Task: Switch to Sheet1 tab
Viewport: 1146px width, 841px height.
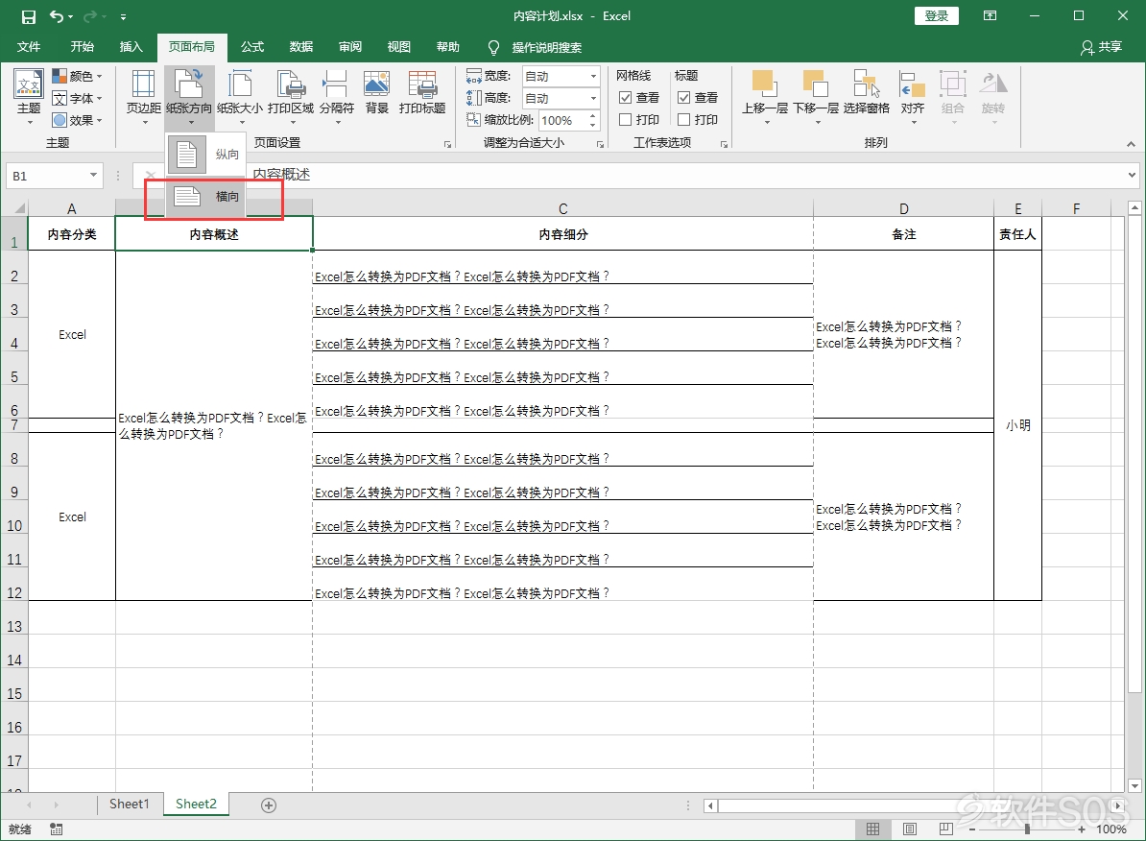Action: 130,805
